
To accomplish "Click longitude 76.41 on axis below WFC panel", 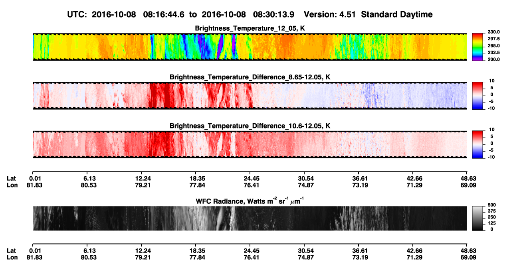I will point(252,257).
